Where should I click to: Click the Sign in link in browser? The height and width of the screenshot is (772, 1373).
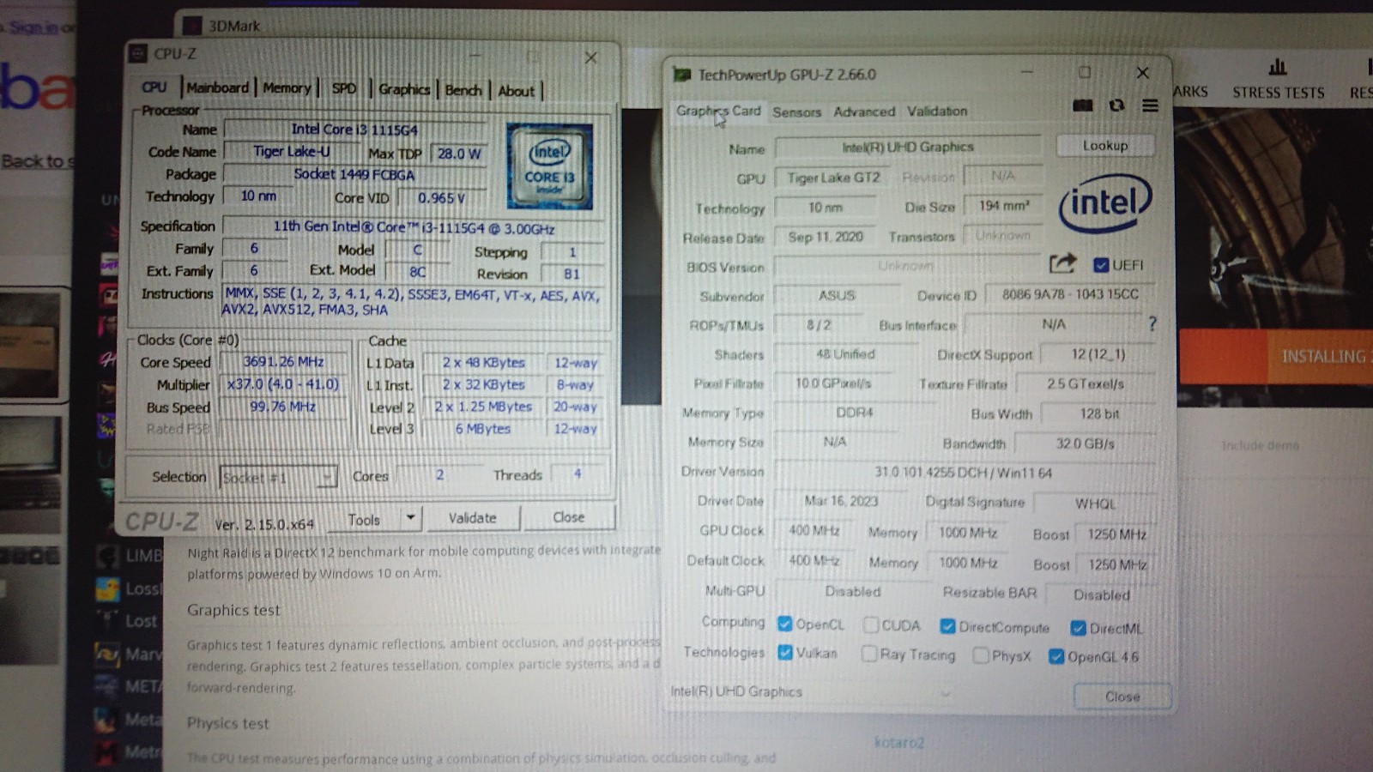pos(33,27)
